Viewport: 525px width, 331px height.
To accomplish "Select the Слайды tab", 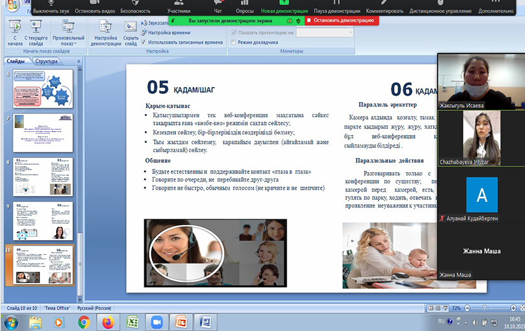I will tap(16, 61).
